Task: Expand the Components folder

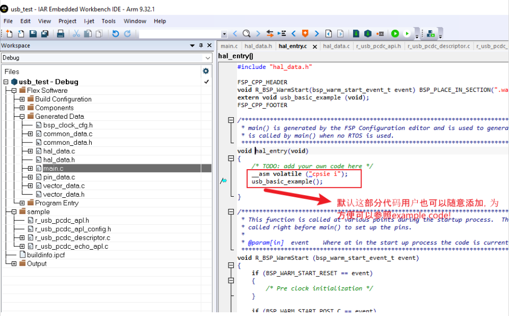Action: coord(22,108)
